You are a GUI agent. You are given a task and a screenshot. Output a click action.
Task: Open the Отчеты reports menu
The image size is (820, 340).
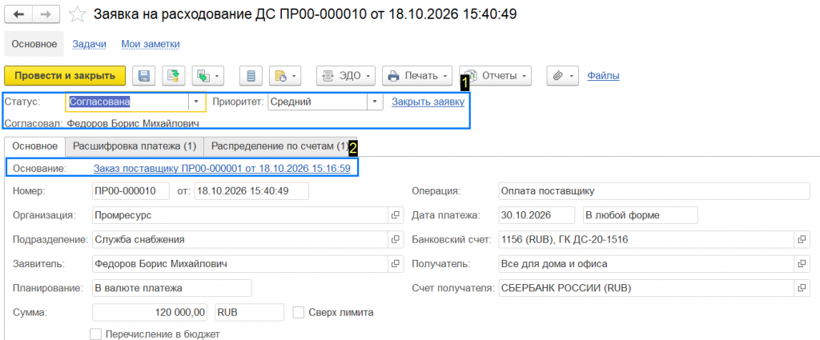click(x=495, y=76)
